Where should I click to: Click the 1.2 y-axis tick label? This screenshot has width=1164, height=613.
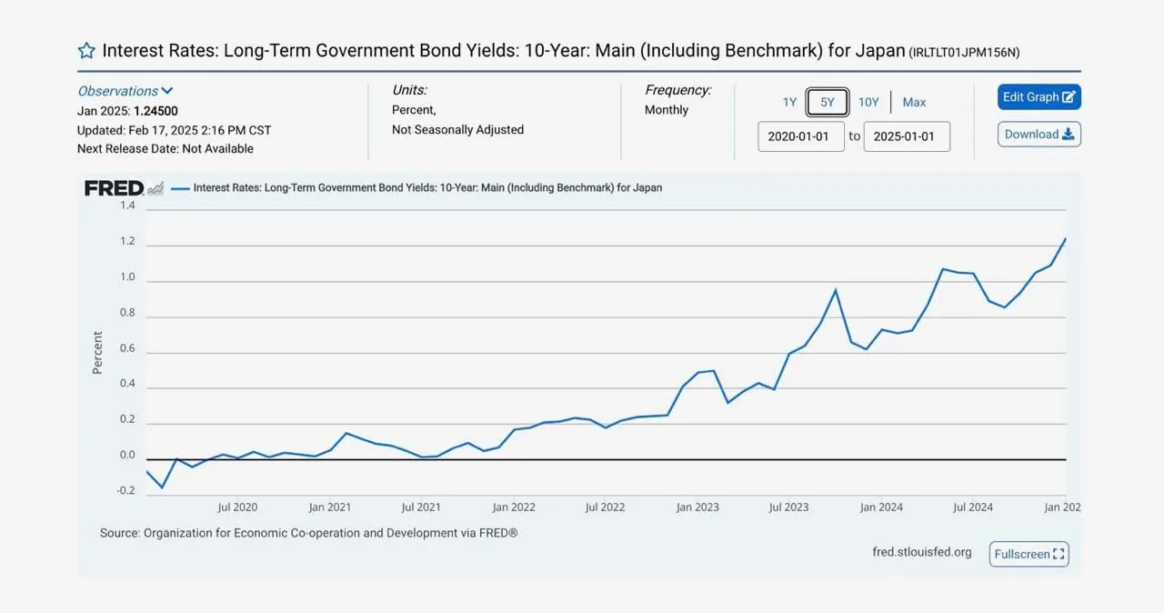pos(127,242)
